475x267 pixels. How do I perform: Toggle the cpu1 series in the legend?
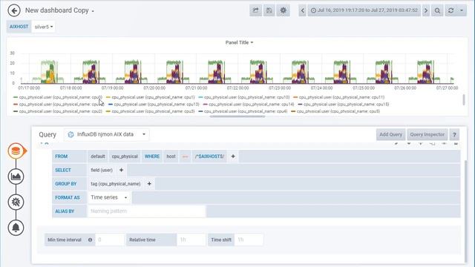pyautogui.click(x=153, y=97)
